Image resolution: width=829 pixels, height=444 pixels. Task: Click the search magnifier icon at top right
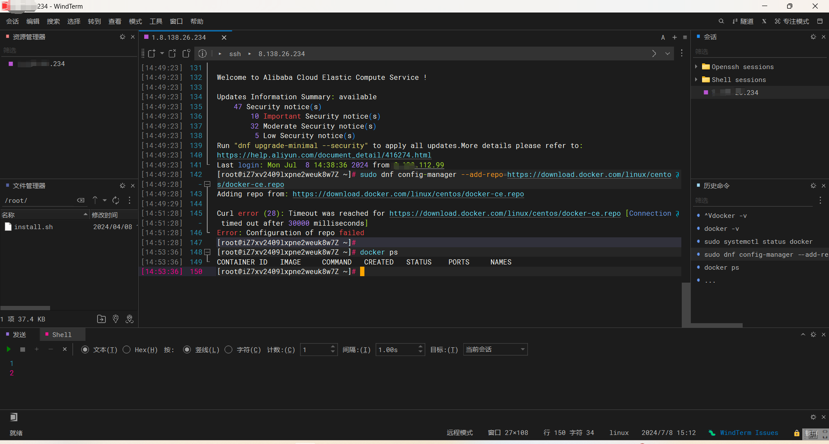721,21
